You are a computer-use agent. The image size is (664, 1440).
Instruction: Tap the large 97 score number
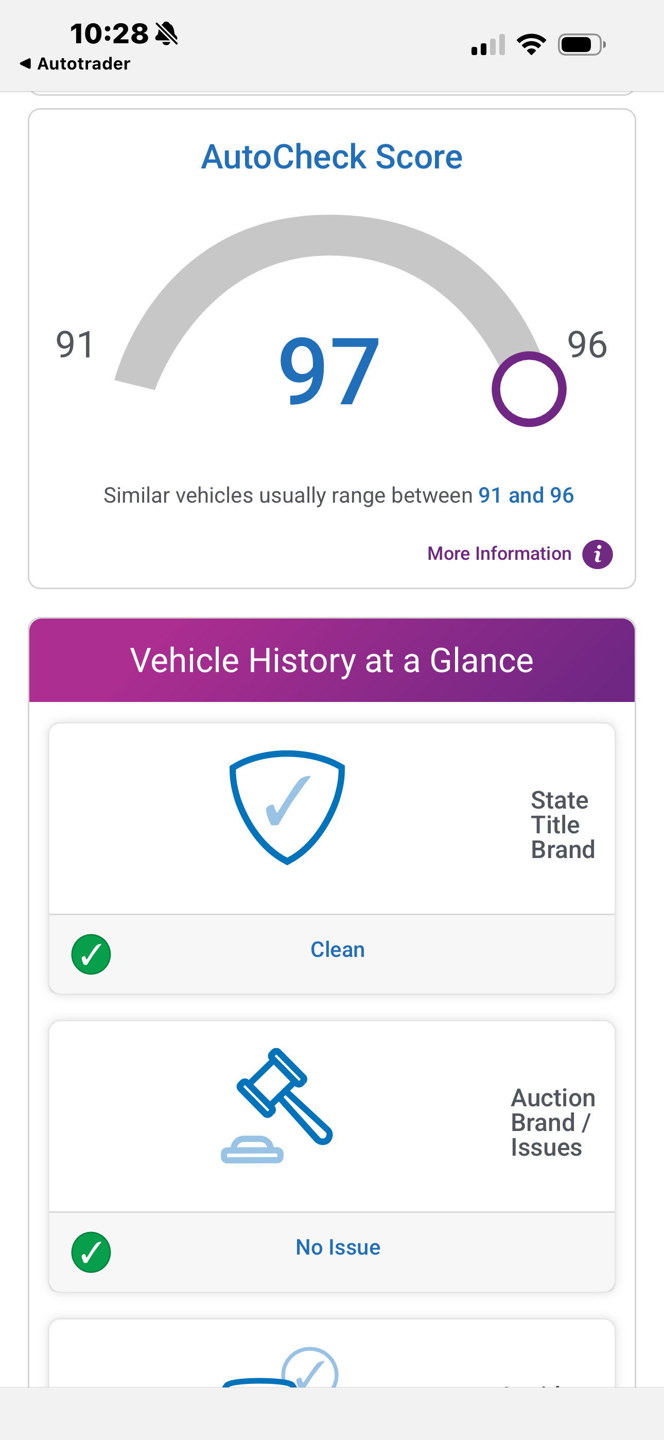point(329,371)
